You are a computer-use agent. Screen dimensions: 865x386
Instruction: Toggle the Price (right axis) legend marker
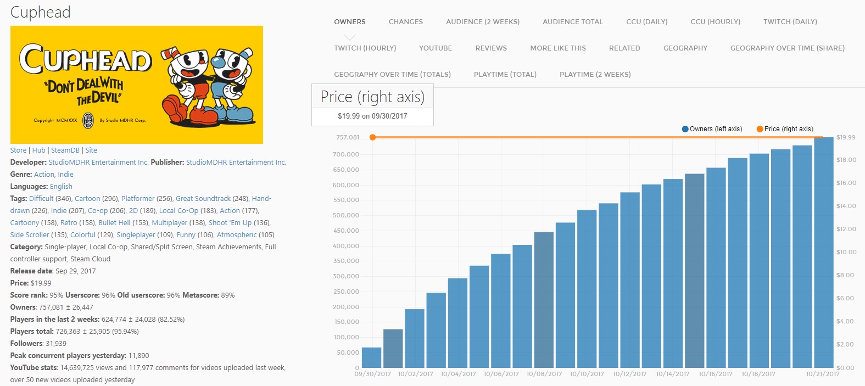[760, 129]
